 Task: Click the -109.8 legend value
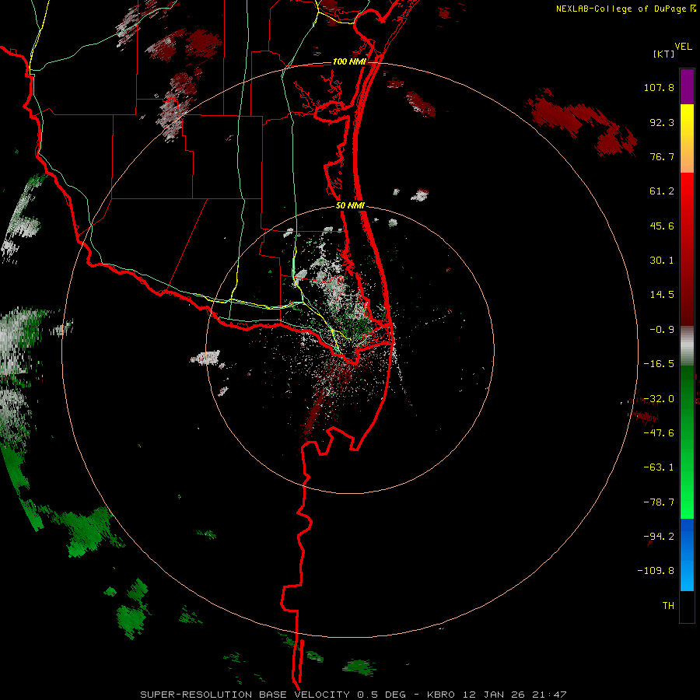coord(656,571)
